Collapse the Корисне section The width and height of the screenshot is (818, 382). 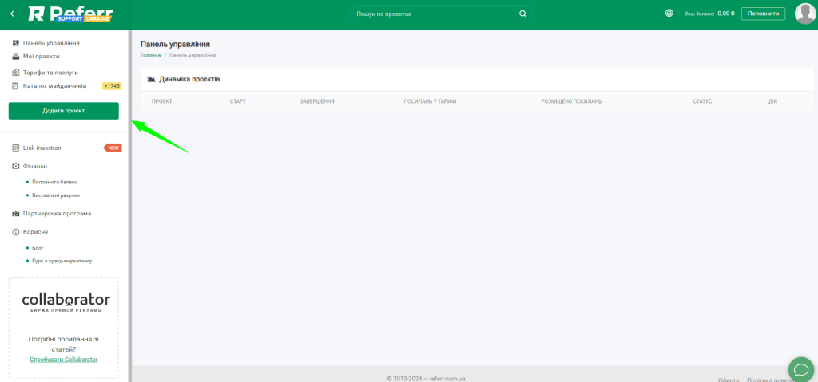35,232
